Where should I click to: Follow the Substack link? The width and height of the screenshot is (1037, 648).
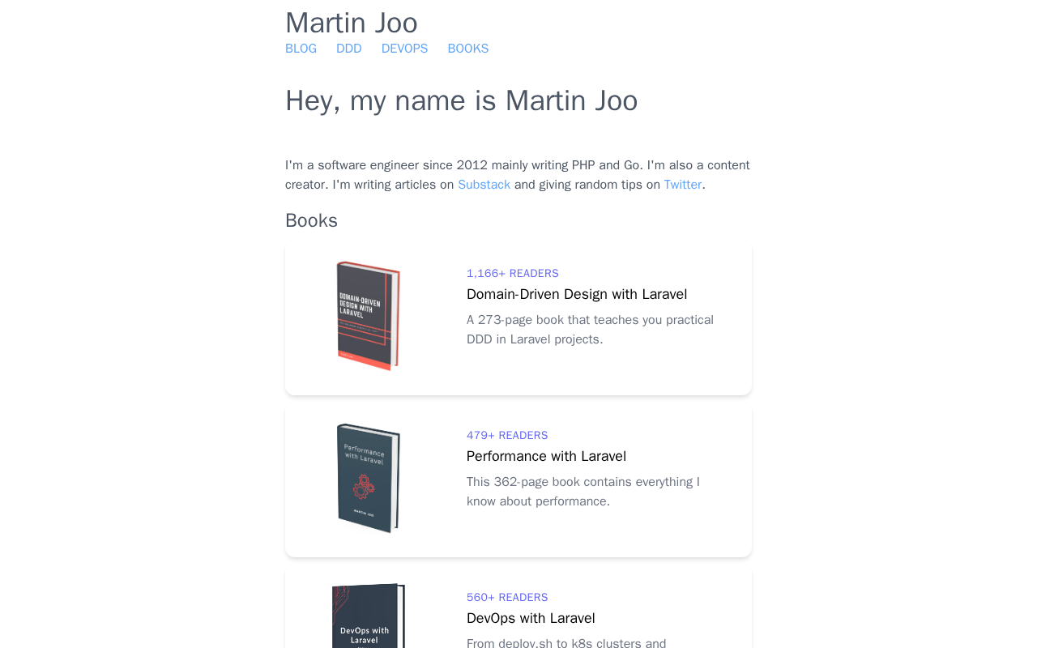[484, 185]
